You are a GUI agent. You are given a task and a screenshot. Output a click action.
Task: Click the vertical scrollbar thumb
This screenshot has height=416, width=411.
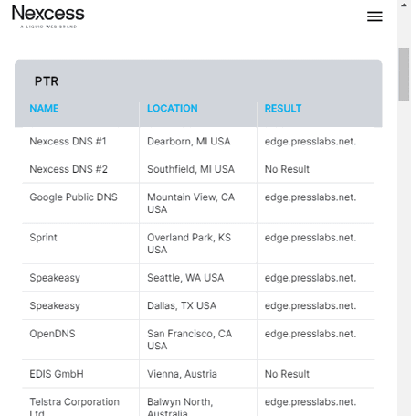point(404,74)
